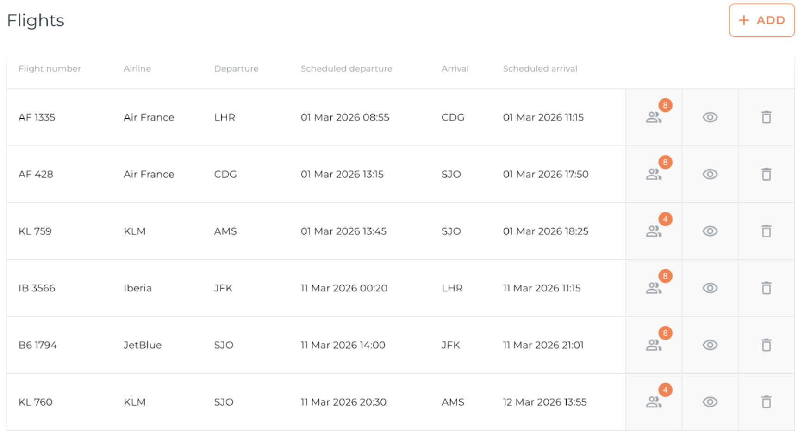Delete flight AF 428 with trash icon
This screenshot has width=798, height=431.
pos(766,174)
